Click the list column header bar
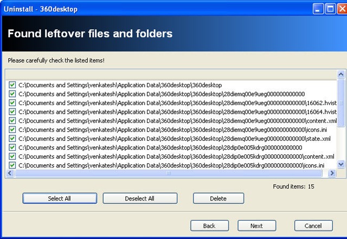 [x=171, y=75]
